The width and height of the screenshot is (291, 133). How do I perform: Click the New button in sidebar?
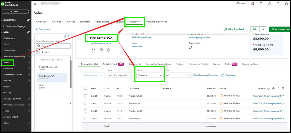point(15,11)
